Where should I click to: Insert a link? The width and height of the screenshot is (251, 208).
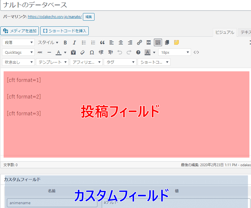(x=139, y=42)
